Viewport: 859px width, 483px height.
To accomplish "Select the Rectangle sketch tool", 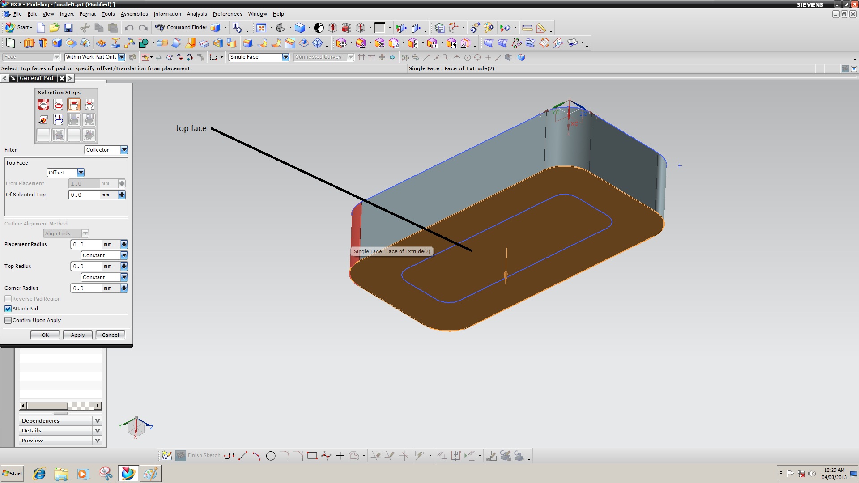I will pyautogui.click(x=312, y=455).
